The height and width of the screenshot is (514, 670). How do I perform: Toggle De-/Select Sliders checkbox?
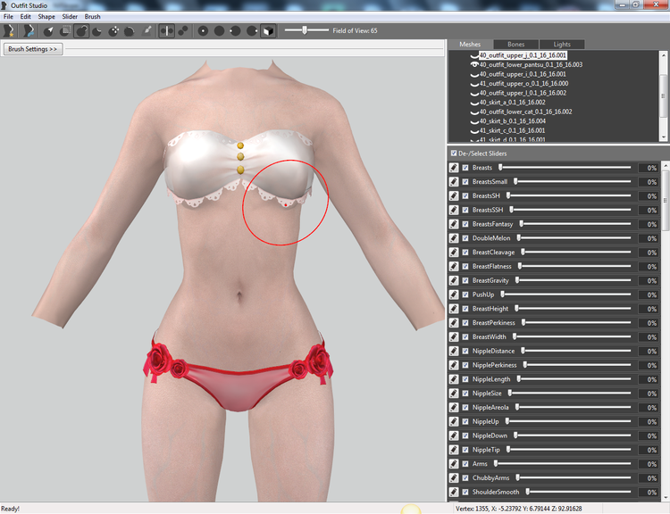(454, 153)
